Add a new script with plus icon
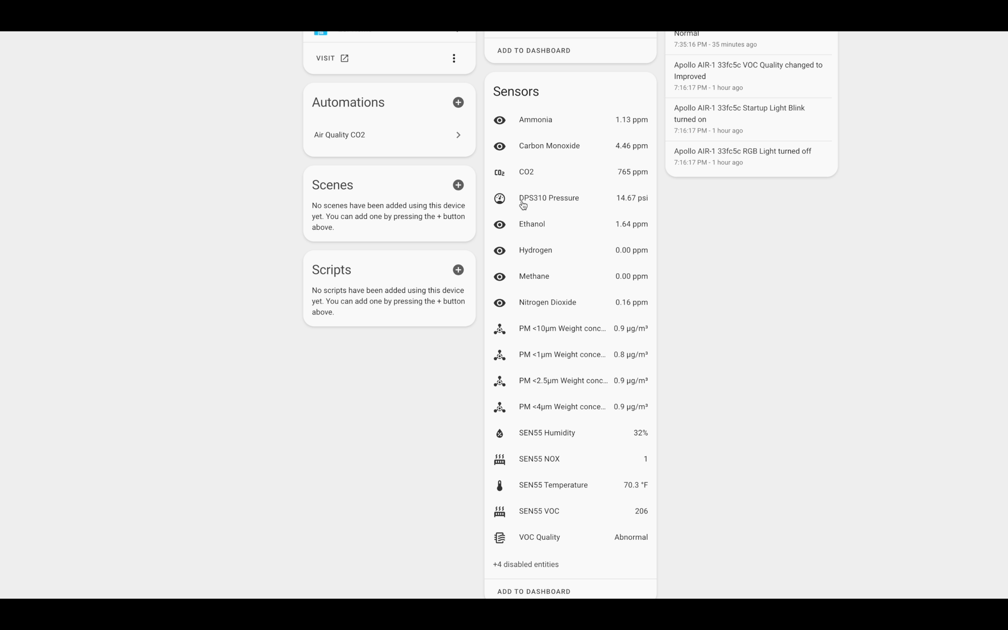 pyautogui.click(x=458, y=270)
